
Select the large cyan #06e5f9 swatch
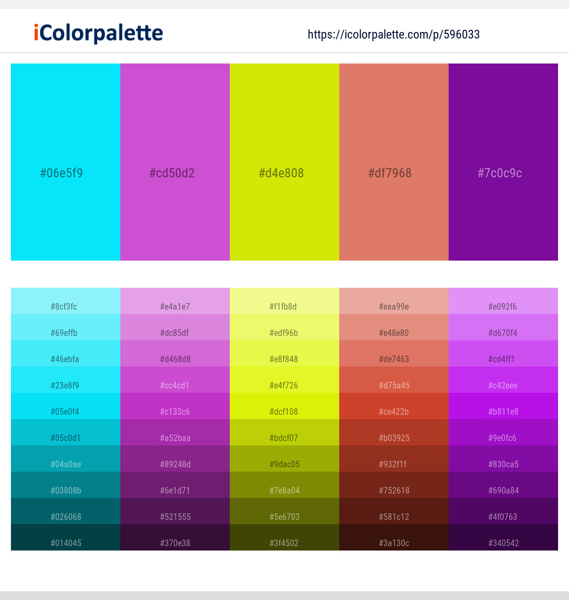click(66, 162)
